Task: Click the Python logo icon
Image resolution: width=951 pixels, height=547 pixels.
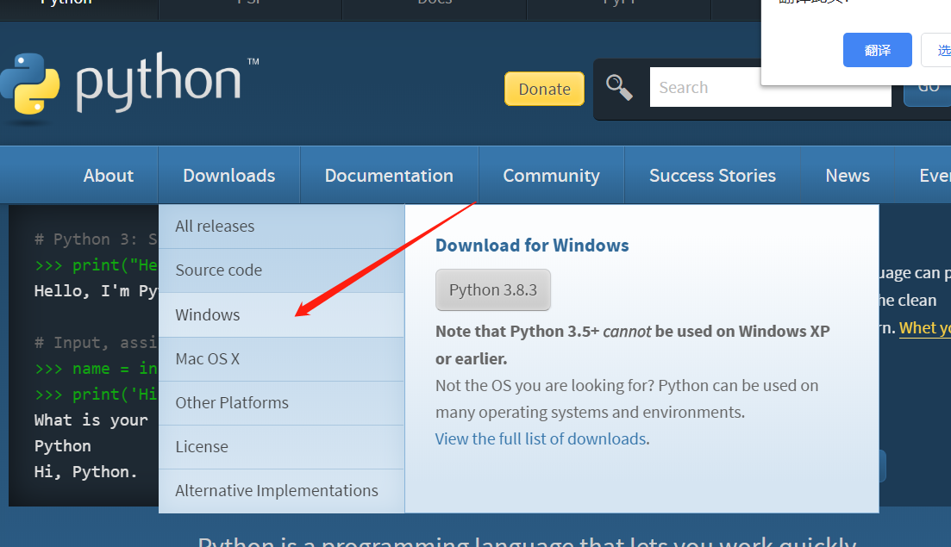Action: [x=29, y=84]
